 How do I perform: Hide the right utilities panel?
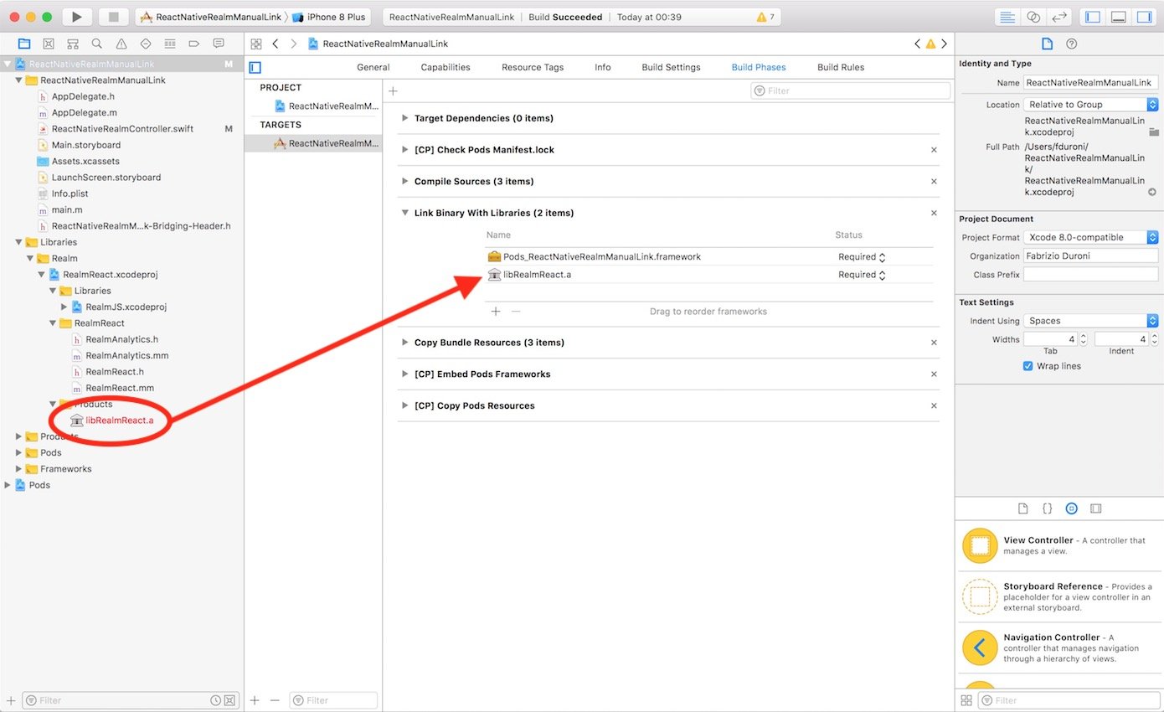tap(1143, 17)
